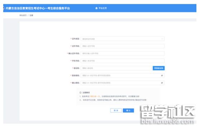200x129 pixels.
Task: Click the home icon in the header
Action: click(x=96, y=8)
